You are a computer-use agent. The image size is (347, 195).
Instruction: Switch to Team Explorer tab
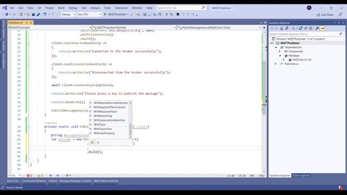pos(301,175)
